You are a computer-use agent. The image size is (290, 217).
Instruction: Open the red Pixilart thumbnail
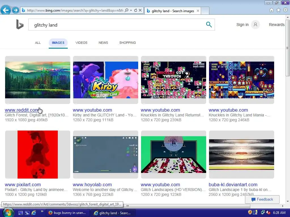[38, 155]
